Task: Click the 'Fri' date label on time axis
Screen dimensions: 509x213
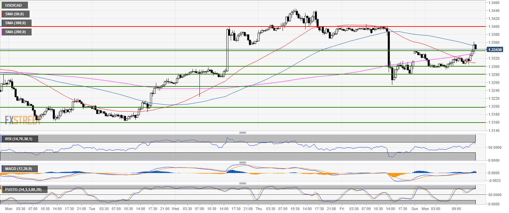Action: 342,209
